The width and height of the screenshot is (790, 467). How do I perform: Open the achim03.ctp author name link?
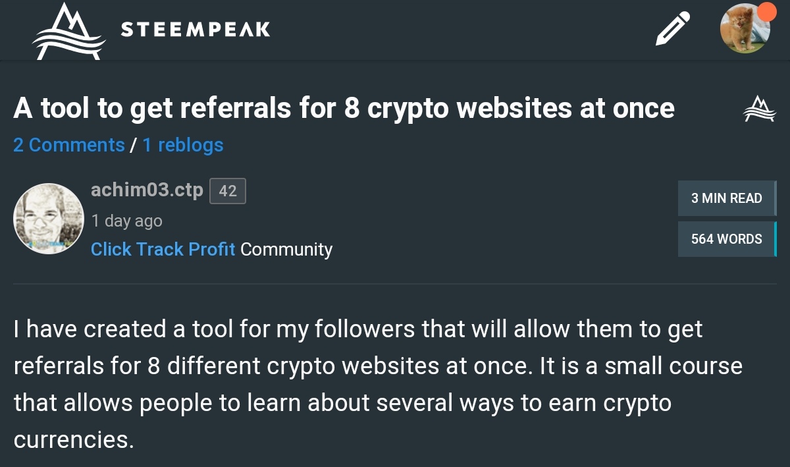coord(147,190)
